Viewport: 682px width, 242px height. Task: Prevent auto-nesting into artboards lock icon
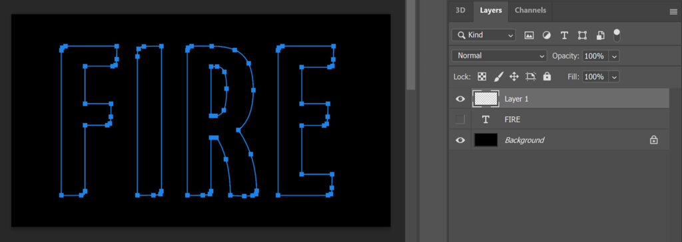(x=531, y=76)
